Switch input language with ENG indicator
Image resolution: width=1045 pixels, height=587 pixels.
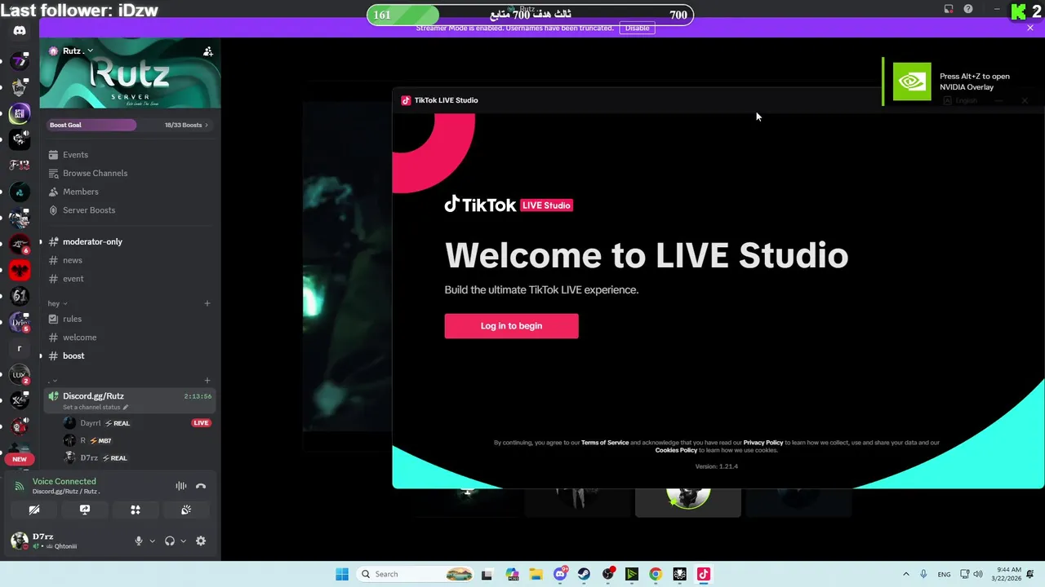944,574
